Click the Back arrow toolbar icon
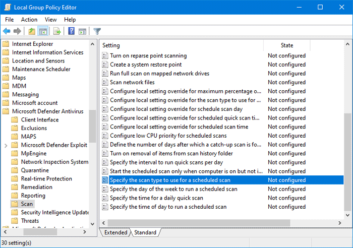 (7, 31)
